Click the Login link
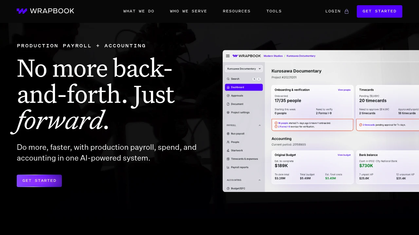Viewport: 419px width, 235px height. coord(333,11)
